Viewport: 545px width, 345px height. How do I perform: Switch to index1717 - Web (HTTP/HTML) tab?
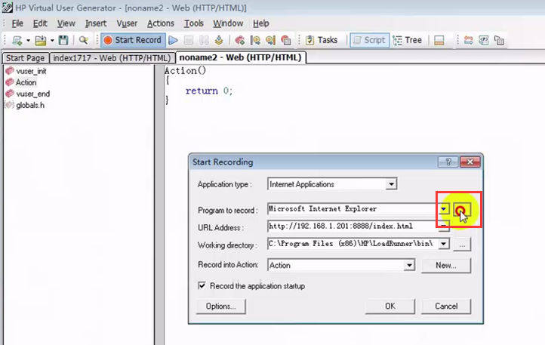112,57
